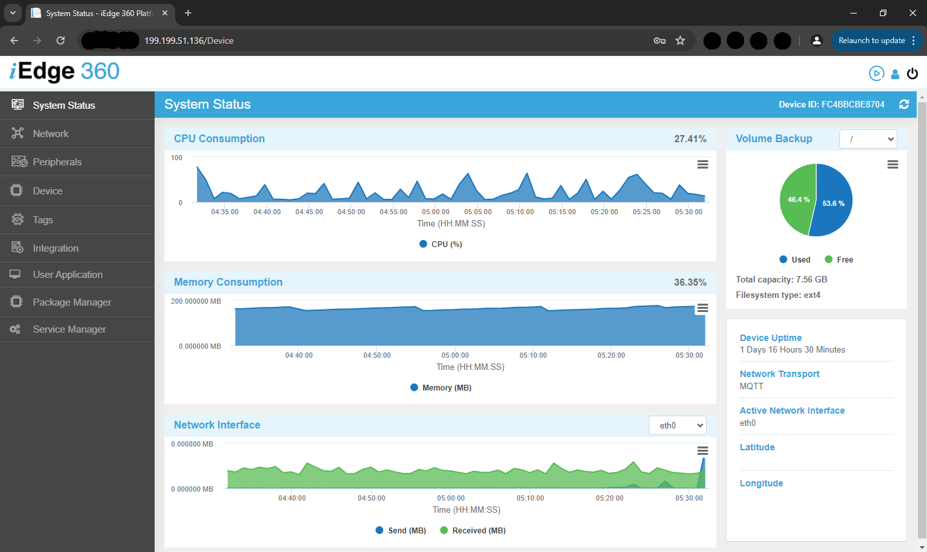Open Network Interface chart hamburger menu
The image size is (927, 552).
pyautogui.click(x=703, y=451)
